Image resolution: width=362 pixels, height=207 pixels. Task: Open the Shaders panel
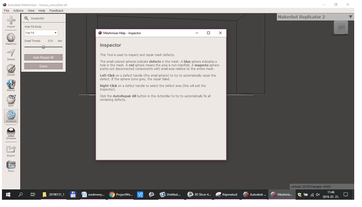(11, 132)
